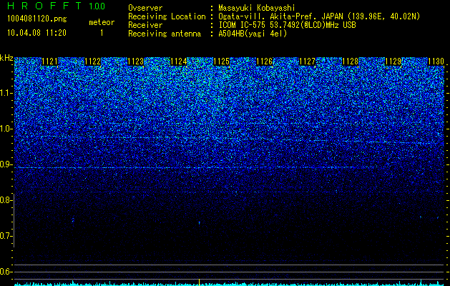Click the 1122 time marker
450x286 pixels.
click(x=93, y=61)
